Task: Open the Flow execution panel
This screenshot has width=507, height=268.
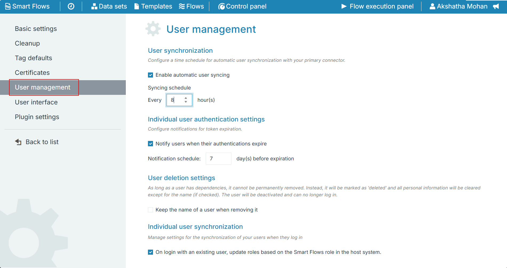Action: pyautogui.click(x=377, y=6)
